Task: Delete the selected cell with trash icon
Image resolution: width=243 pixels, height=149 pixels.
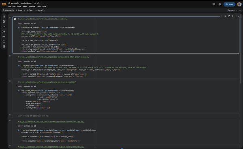Action: click(232, 16)
